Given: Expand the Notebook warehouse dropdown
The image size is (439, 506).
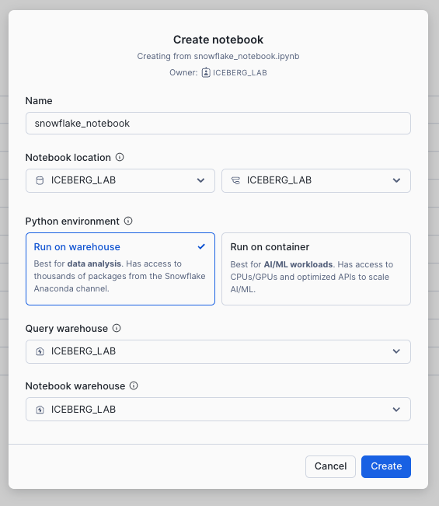Looking at the screenshot, I should click(x=218, y=409).
